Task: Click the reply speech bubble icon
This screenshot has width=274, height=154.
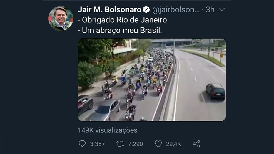Action: [82, 144]
